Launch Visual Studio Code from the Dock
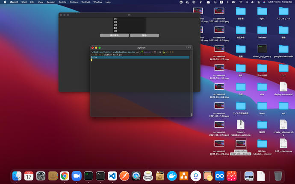295x184 pixels. (112, 176)
